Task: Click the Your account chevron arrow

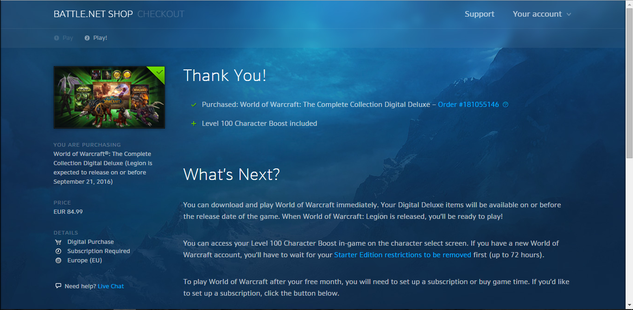Action: 568,14
